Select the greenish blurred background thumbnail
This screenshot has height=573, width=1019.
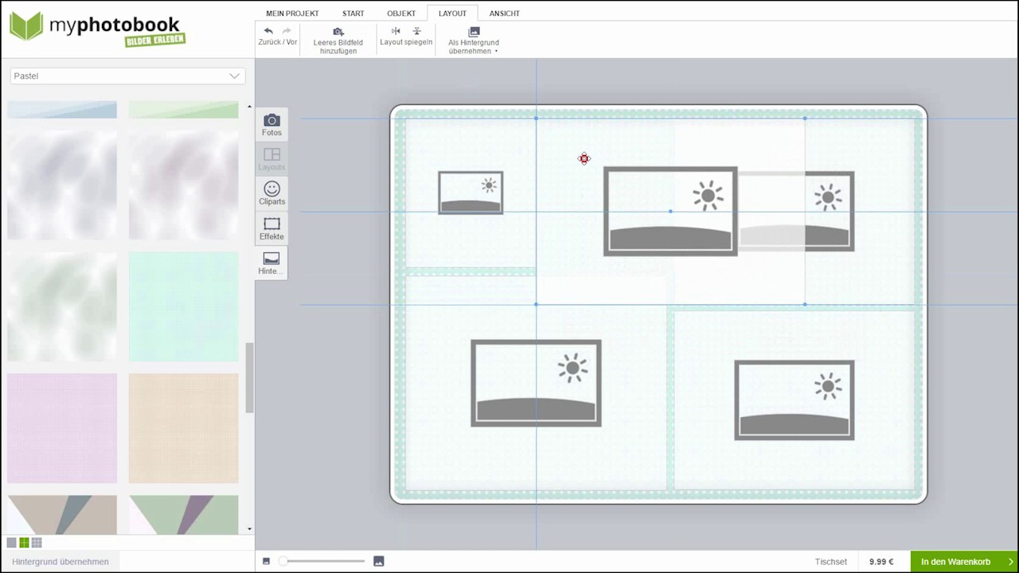click(62, 307)
